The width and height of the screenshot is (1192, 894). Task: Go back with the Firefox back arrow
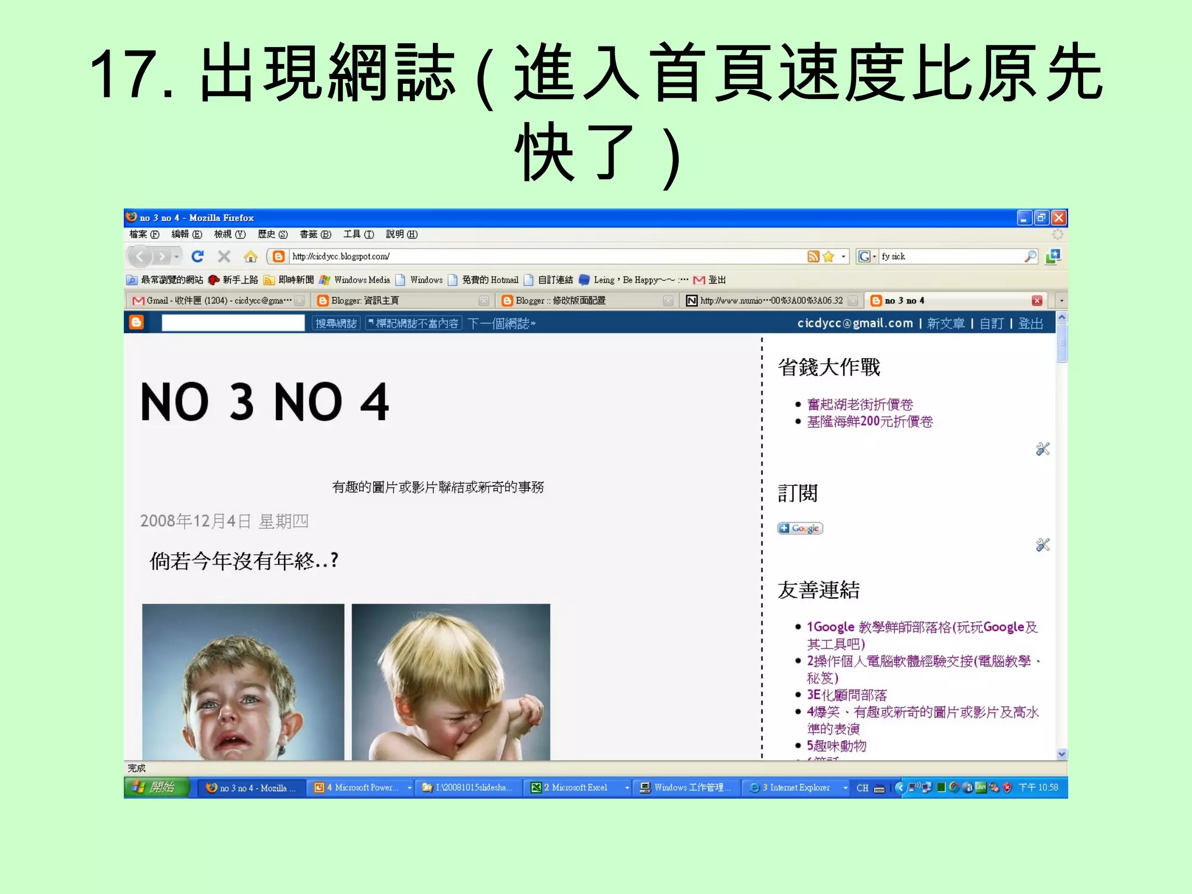(139, 256)
